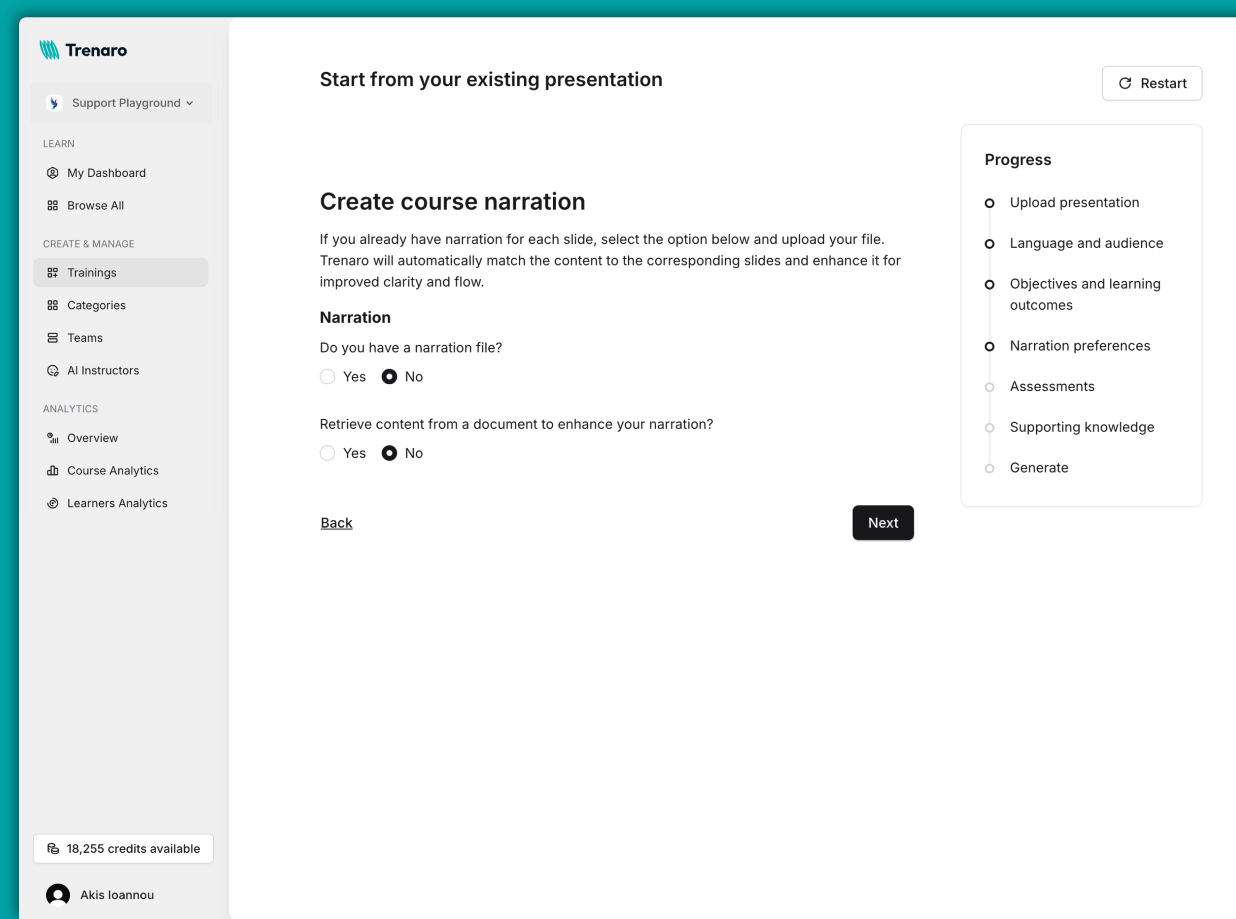Image resolution: width=1236 pixels, height=919 pixels.
Task: Click the 18,255 credits available badge
Action: 123,848
